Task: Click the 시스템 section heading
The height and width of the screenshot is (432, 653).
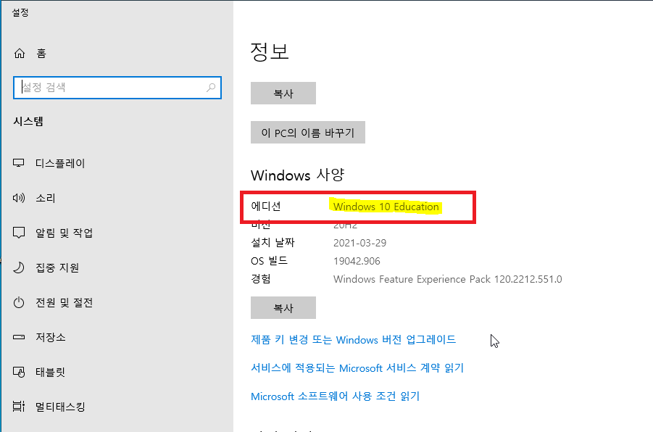Action: (28, 121)
